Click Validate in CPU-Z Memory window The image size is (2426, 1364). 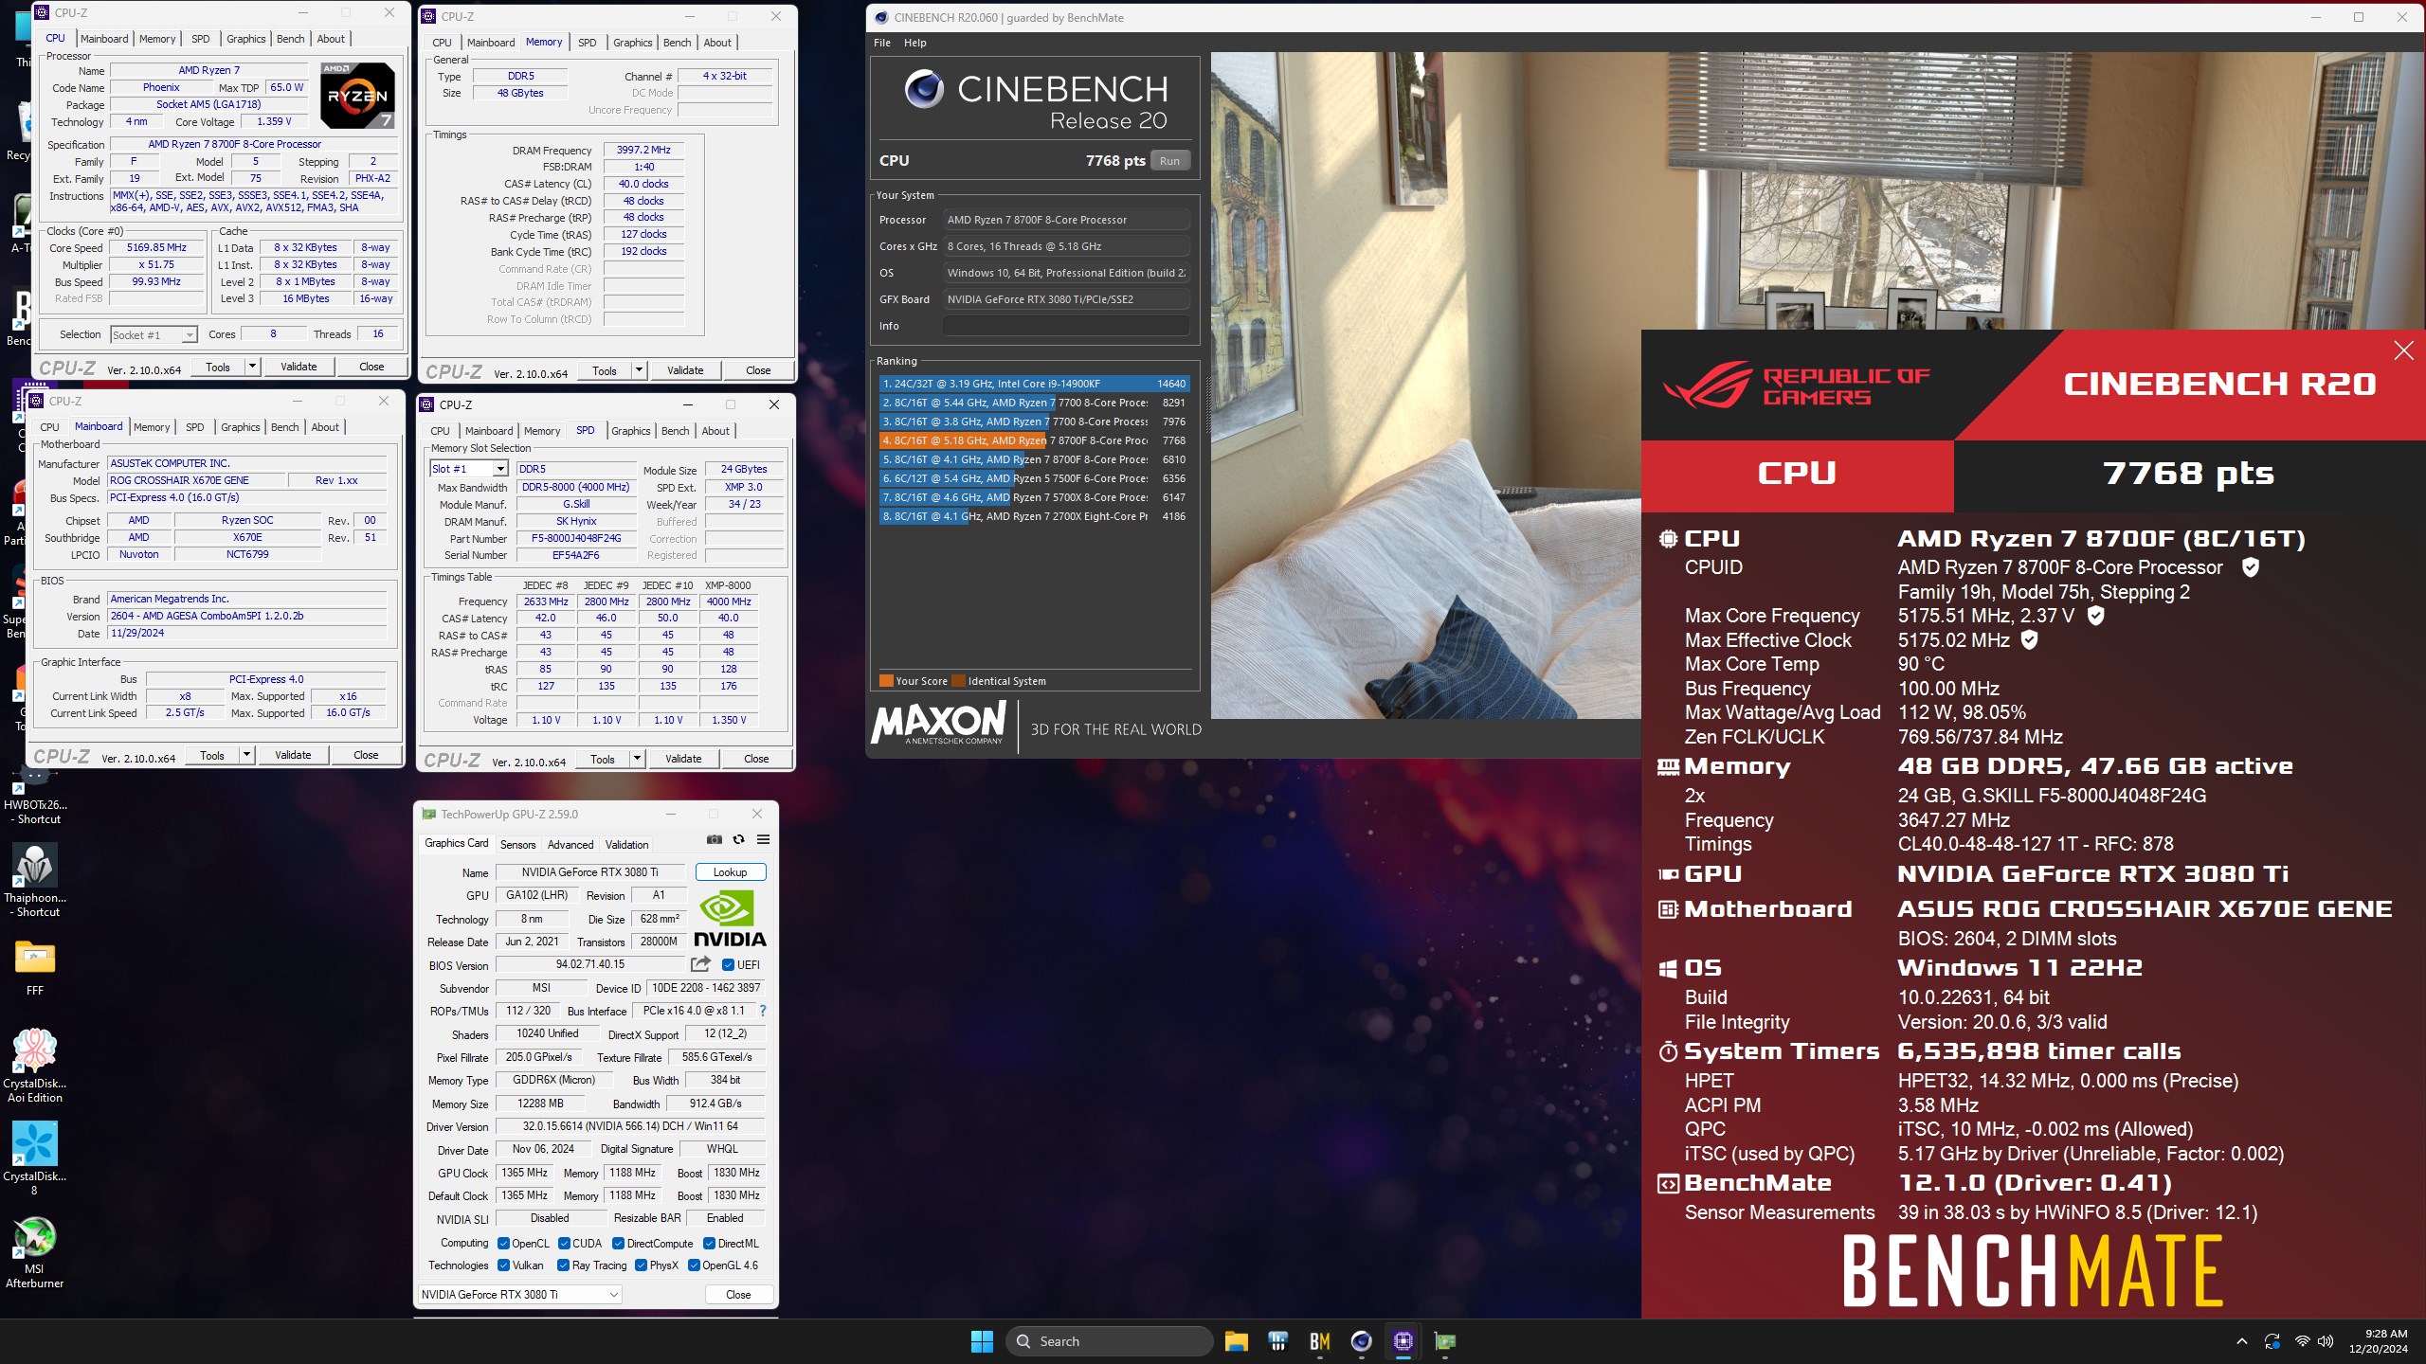pos(685,370)
